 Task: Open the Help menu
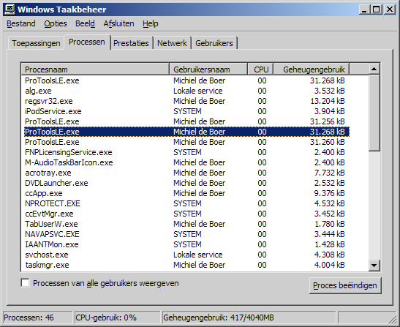150,23
